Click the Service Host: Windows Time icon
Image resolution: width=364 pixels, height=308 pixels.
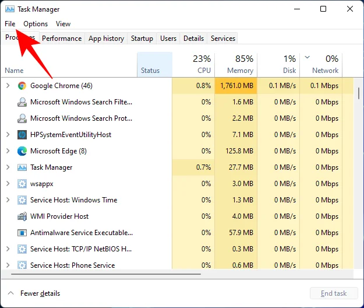point(22,200)
